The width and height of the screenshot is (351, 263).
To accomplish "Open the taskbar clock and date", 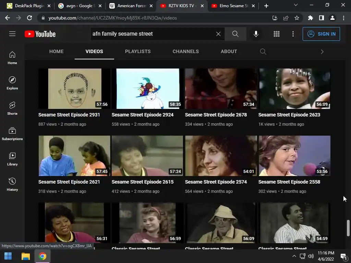I will click(x=326, y=256).
